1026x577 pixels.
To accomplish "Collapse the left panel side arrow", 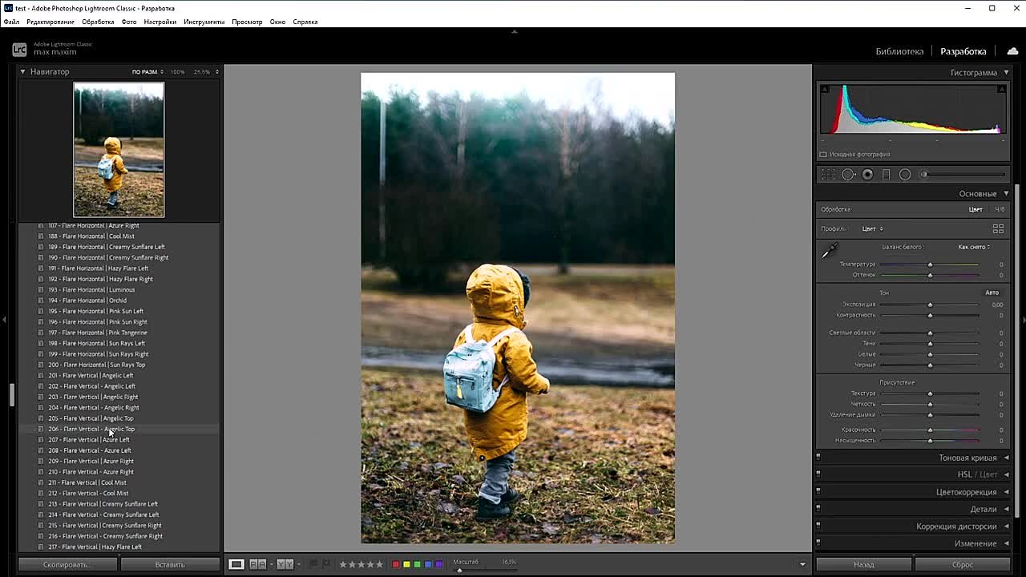I will point(4,320).
